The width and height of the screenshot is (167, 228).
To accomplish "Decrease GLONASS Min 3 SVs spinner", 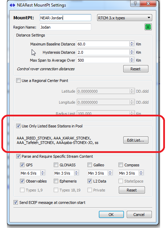I will [76, 174].
